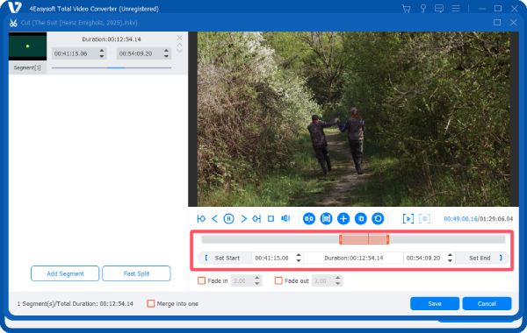The image size is (527, 333).
Task: Click the Set Start button
Action: click(x=225, y=258)
